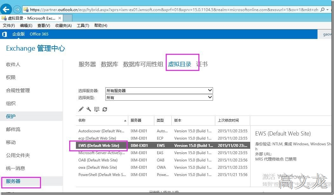Open the 文件(F) menu
The height and width of the screenshot is (195, 334).
click(9, 26)
